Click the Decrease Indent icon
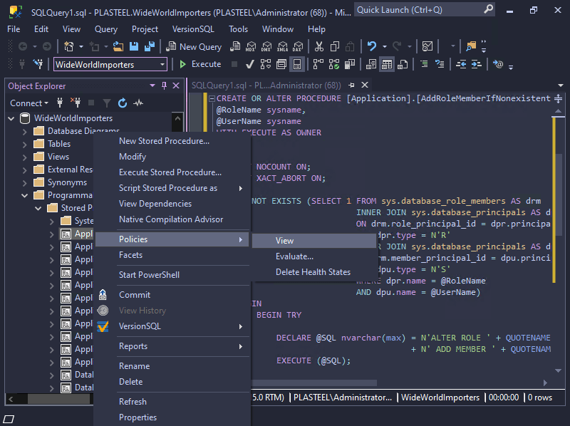Screen dimensions: 570x426 point(461,64)
